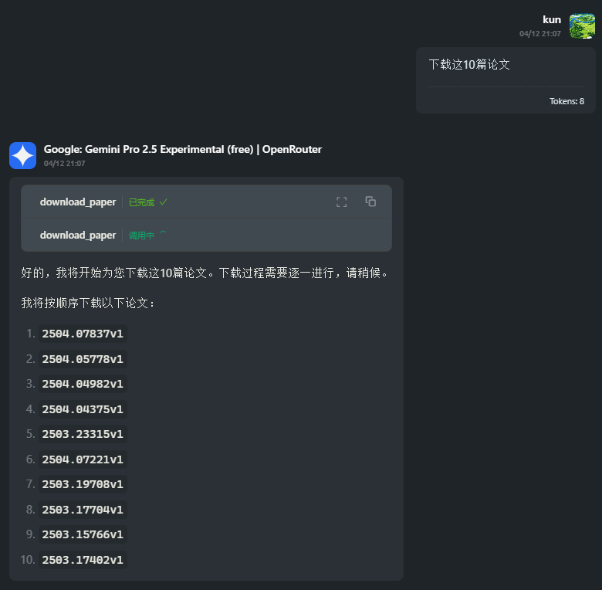602x590 pixels.
Task: Click the fullscreen expand icon on download_paper
Action: tap(341, 202)
